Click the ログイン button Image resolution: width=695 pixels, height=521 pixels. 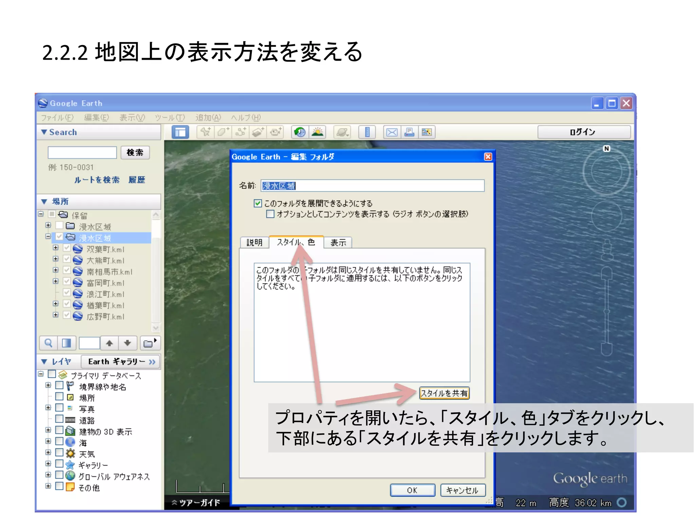[584, 132]
